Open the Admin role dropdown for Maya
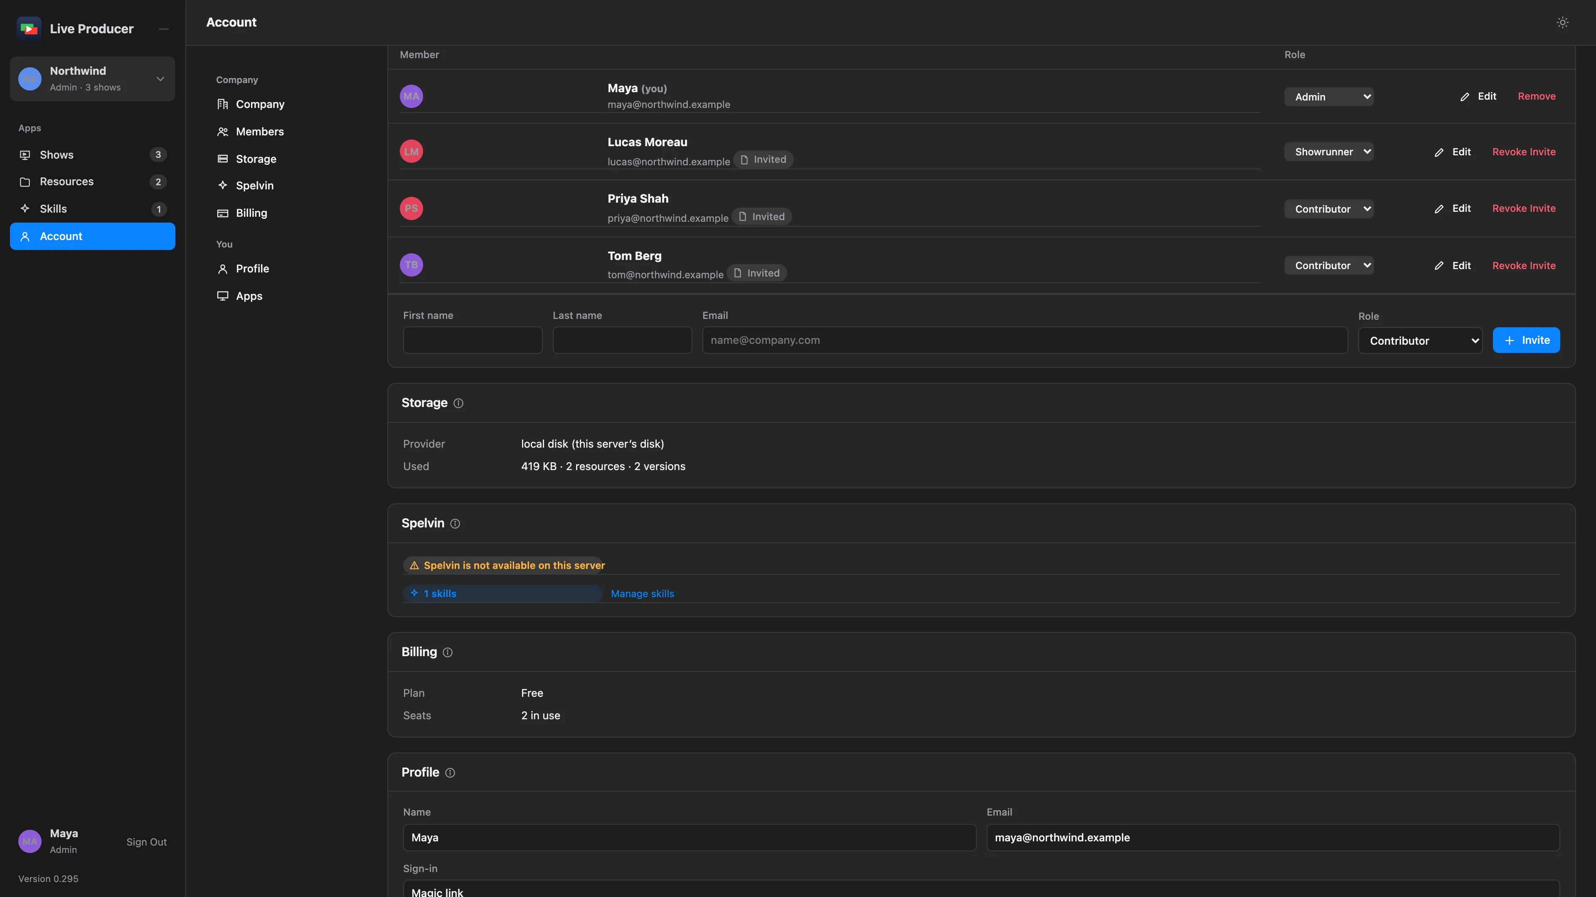The width and height of the screenshot is (1596, 897). click(x=1328, y=97)
